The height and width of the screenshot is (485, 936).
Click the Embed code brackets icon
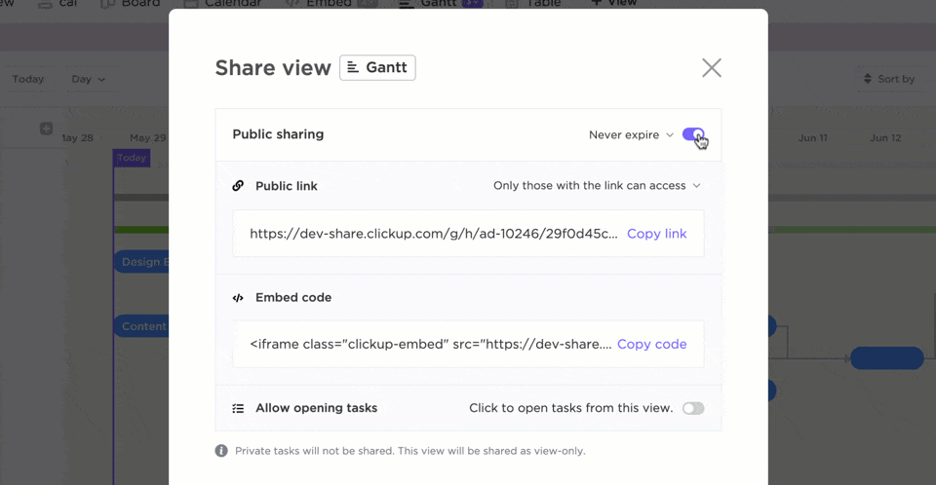pyautogui.click(x=238, y=298)
